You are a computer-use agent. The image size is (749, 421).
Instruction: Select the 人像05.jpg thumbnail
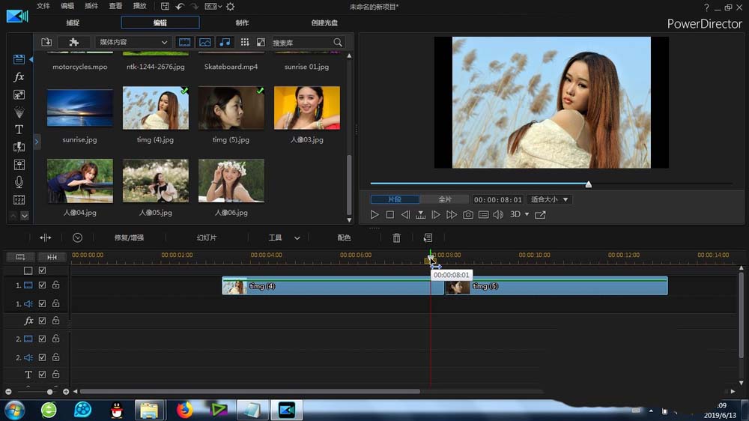click(156, 181)
